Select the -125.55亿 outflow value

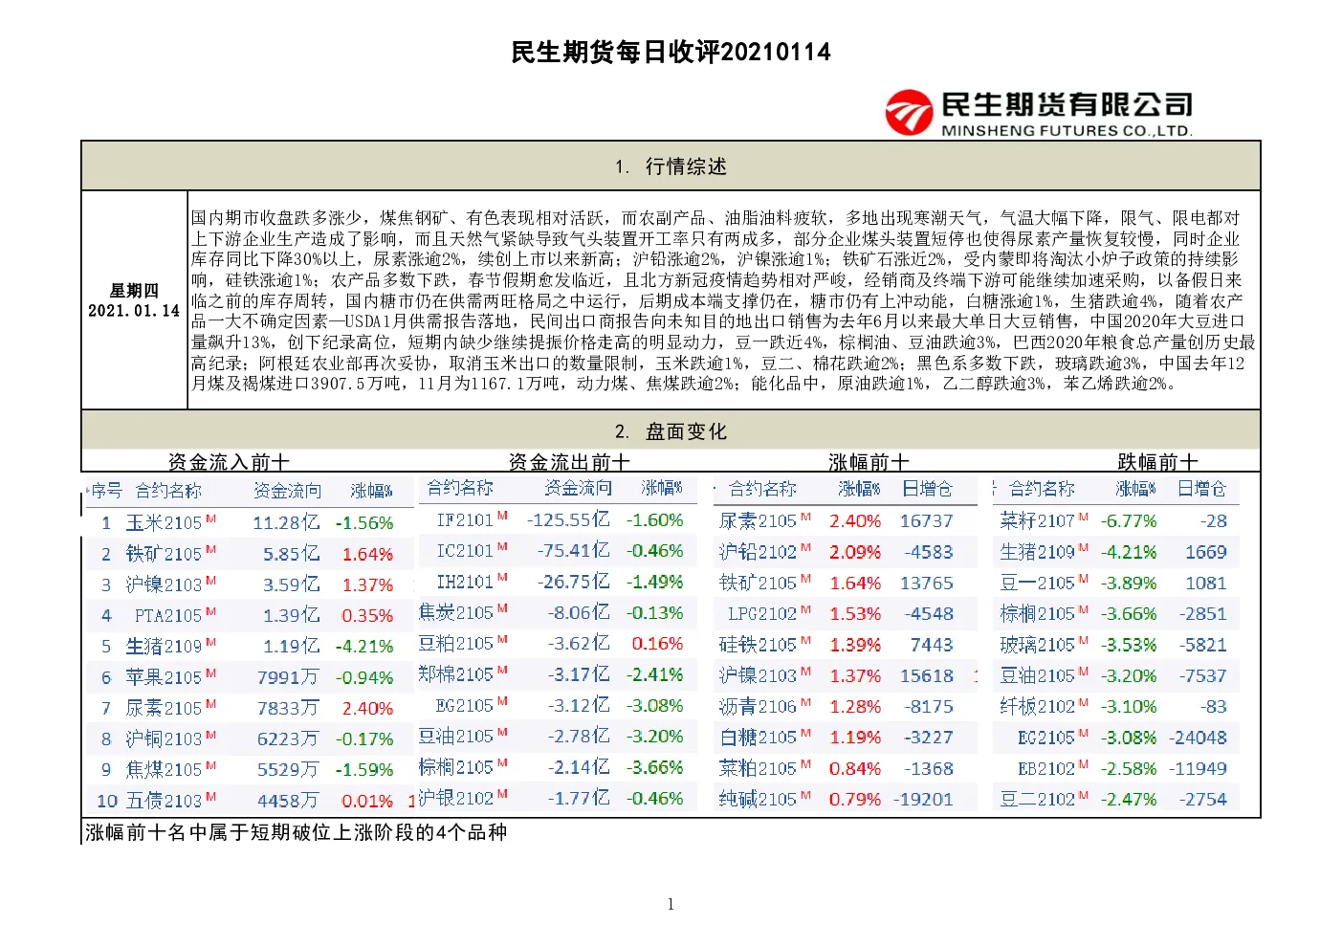pyautogui.click(x=567, y=520)
